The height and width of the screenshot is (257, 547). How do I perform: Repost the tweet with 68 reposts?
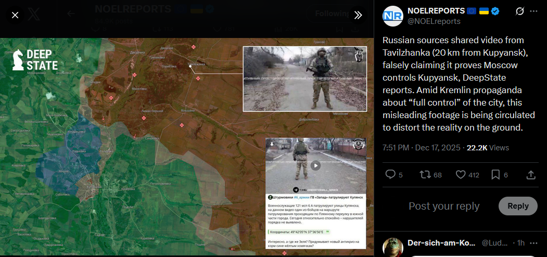tap(425, 174)
